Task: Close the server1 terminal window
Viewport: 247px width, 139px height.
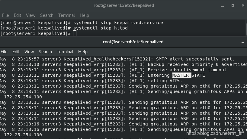Action: click(243, 5)
